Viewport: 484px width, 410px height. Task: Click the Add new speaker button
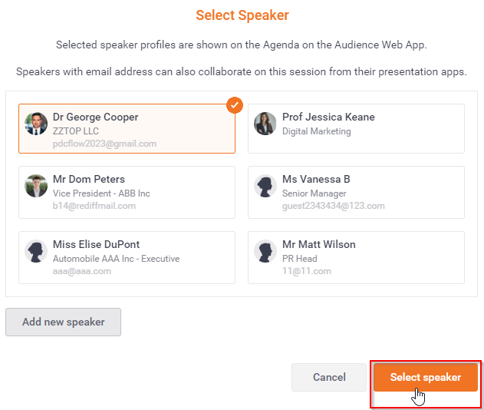pos(63,322)
